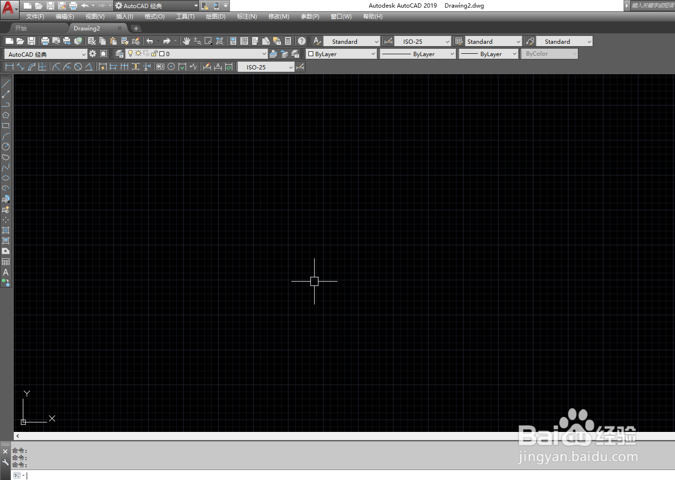The image size is (675, 480).
Task: Open the 编辑(E) menu
Action: 65,17
